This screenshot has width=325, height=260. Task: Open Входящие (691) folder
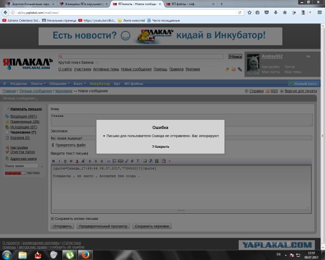(23, 116)
